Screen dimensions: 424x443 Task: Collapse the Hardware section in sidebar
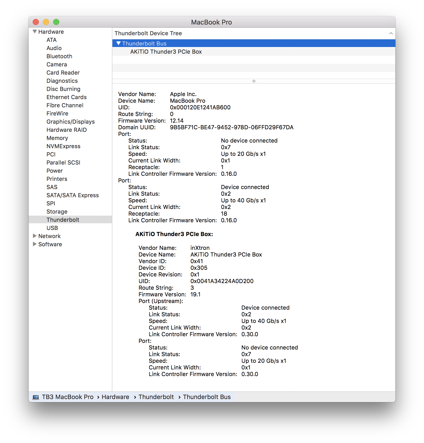pyautogui.click(x=35, y=32)
